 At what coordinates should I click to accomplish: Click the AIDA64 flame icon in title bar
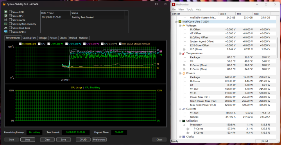click(4, 4)
